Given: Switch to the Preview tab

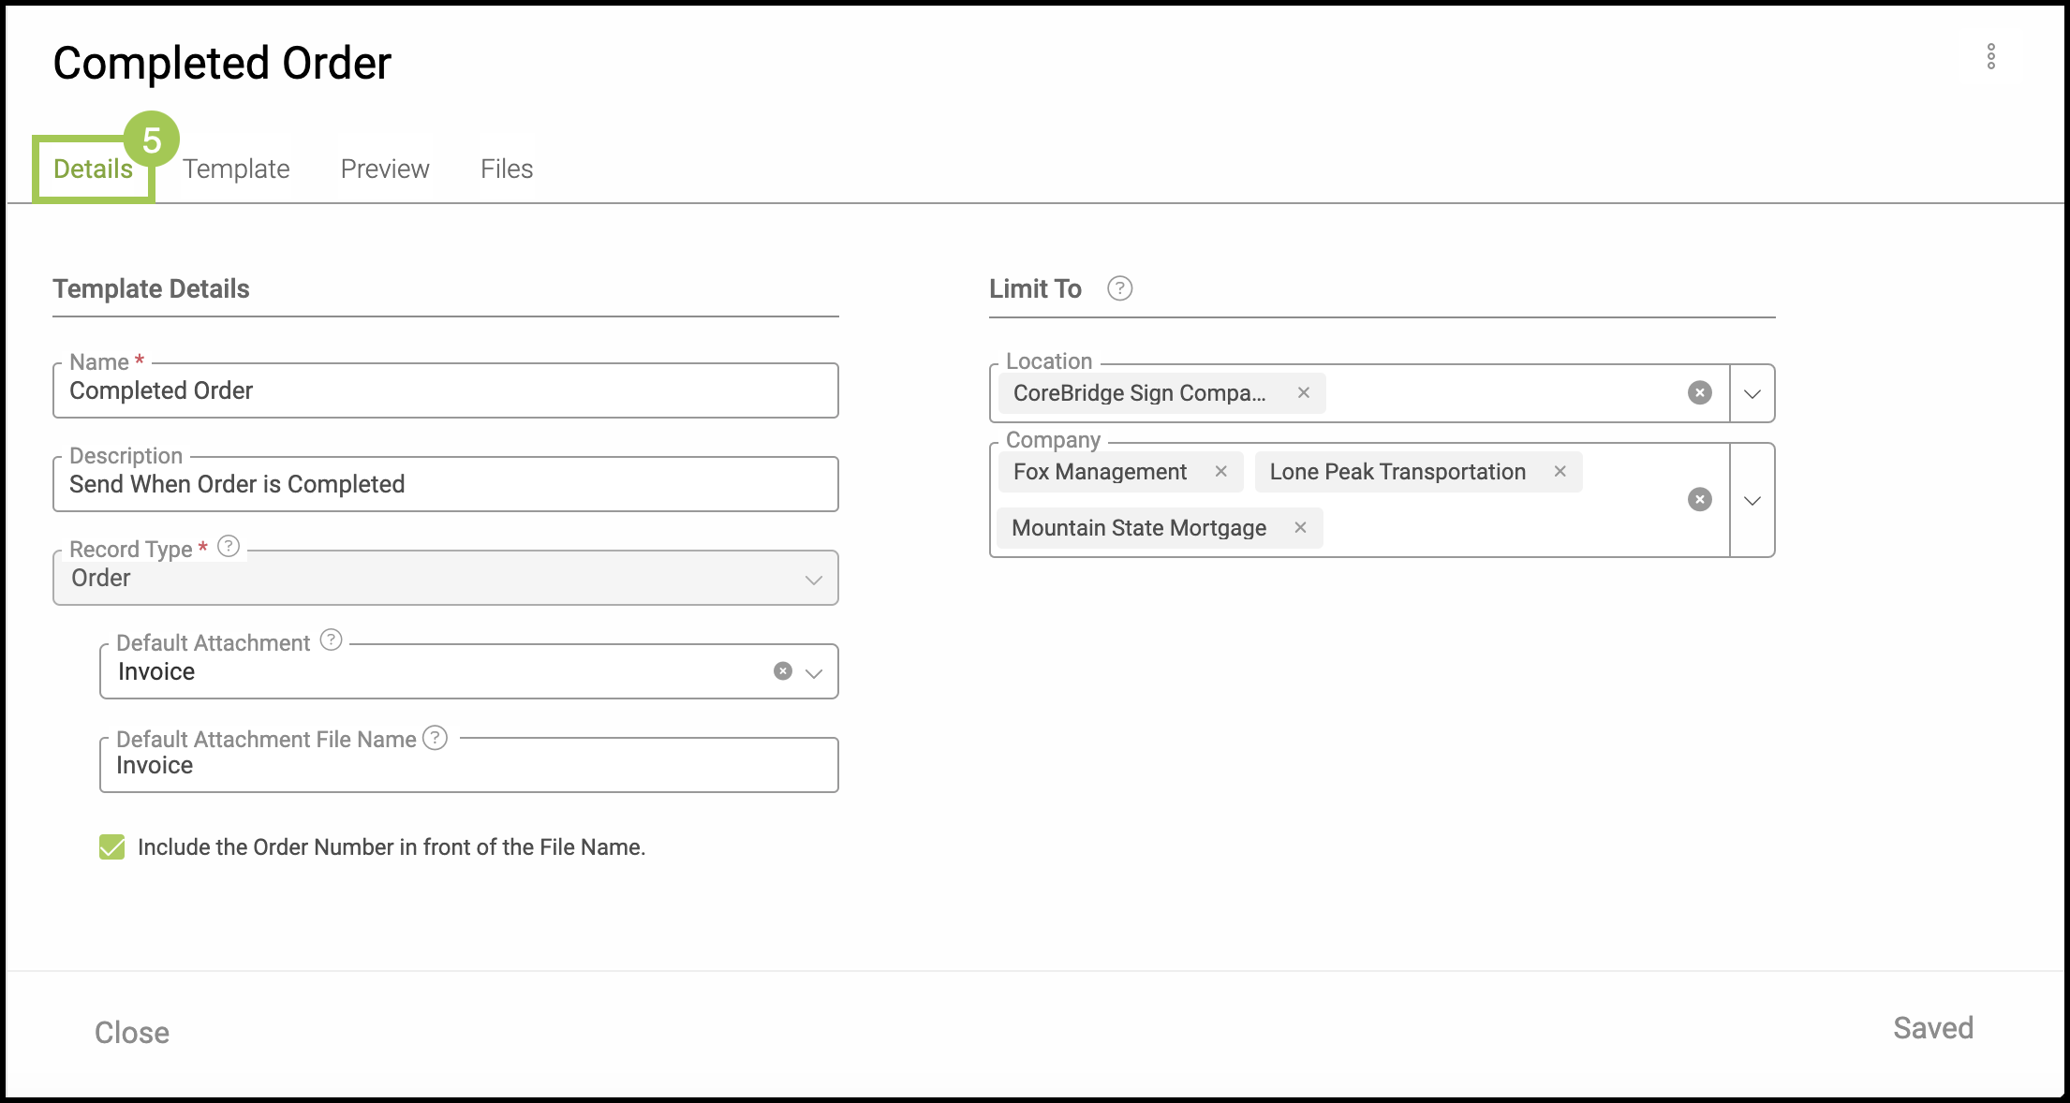Looking at the screenshot, I should 385,169.
